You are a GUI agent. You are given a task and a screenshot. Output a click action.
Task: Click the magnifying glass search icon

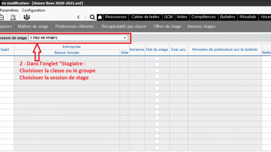[x=92, y=17]
